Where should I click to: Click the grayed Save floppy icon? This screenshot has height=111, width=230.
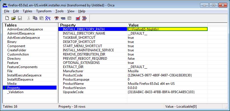tap(20, 18)
